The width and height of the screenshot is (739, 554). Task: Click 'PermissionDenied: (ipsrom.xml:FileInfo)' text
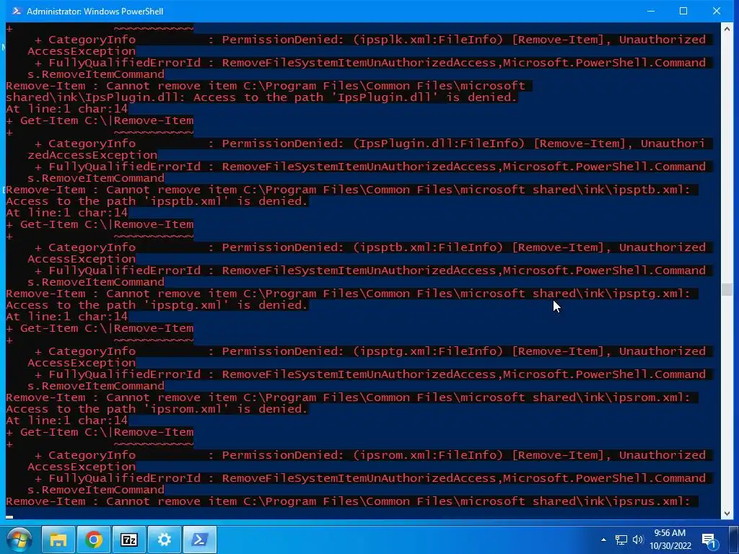(362, 455)
